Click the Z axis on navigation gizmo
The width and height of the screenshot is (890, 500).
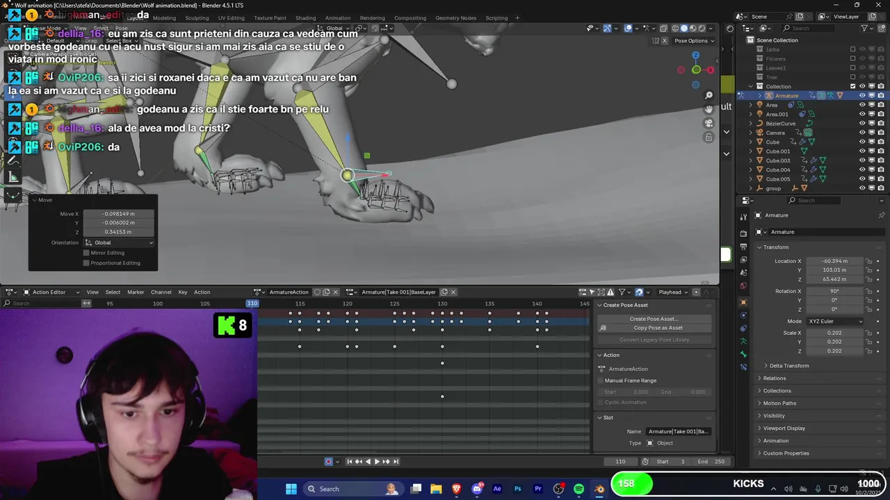point(695,56)
